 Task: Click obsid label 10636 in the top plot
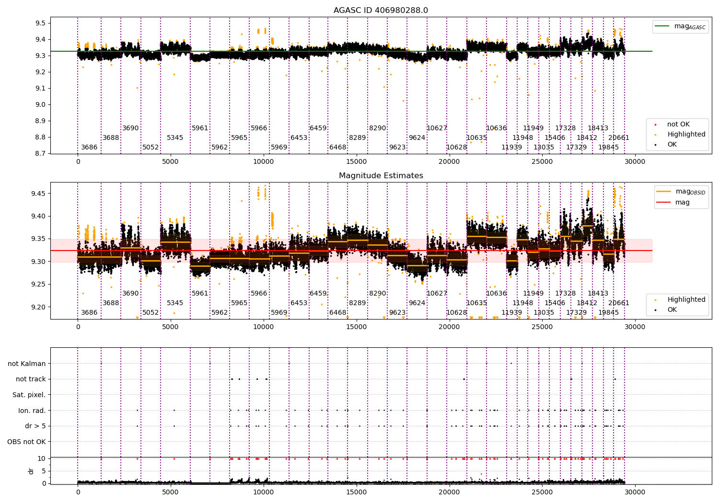click(x=496, y=128)
